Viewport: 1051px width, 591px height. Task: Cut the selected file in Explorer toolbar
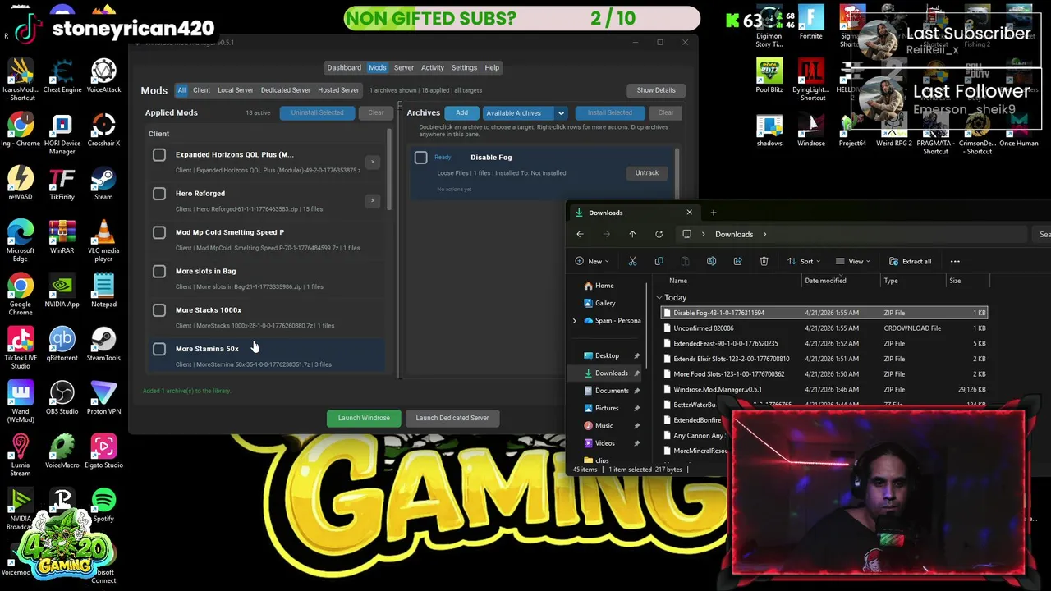(x=632, y=261)
